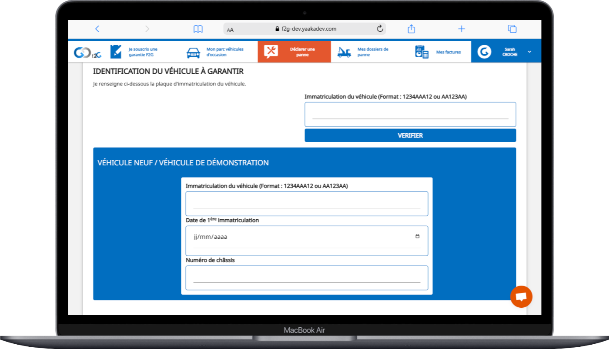Screen dimensions: 609x349
Task: Go to 'Mes factures' menu item
Action: [x=448, y=52]
